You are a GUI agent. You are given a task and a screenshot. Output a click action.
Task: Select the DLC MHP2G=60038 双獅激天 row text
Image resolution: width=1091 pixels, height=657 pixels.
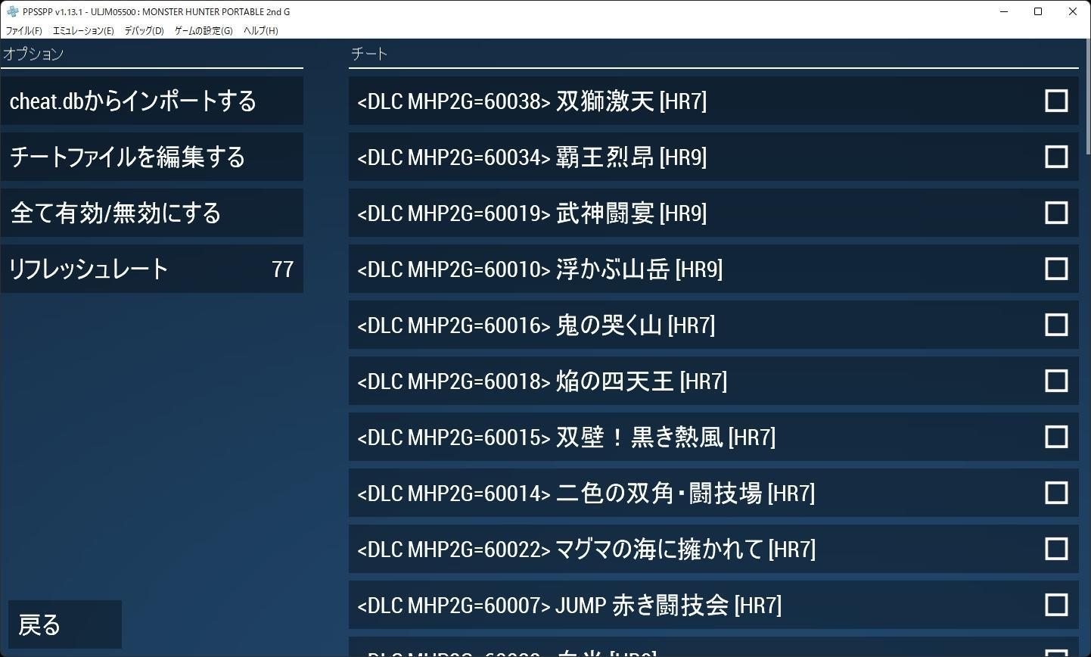pyautogui.click(x=532, y=101)
